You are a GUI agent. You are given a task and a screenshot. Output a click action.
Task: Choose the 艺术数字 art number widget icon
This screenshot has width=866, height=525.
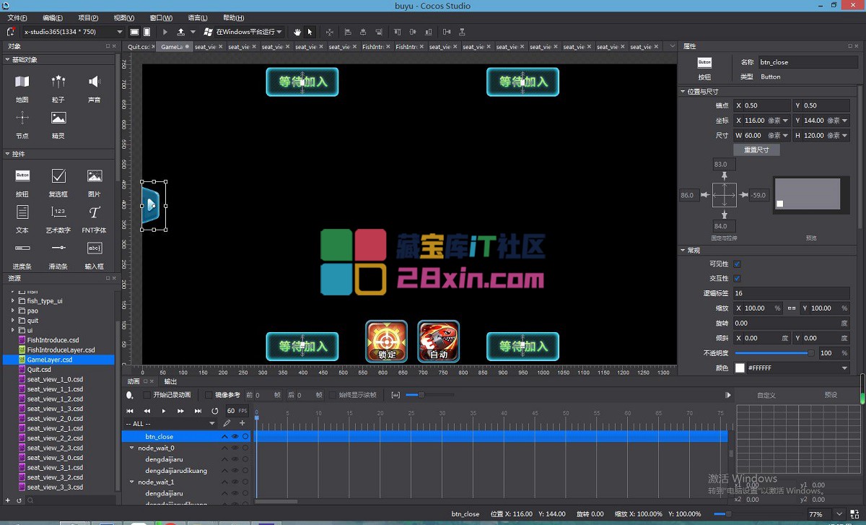(58, 212)
